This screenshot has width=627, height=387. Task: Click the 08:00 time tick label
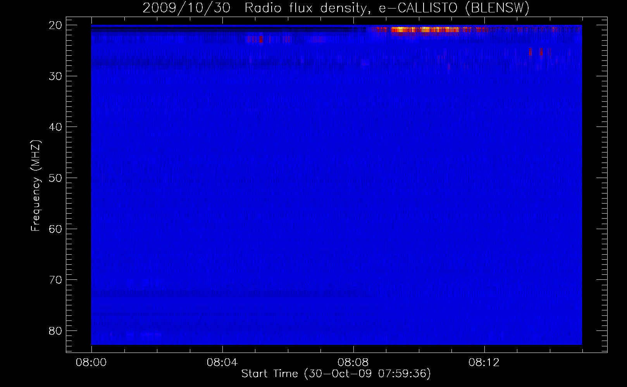point(91,363)
